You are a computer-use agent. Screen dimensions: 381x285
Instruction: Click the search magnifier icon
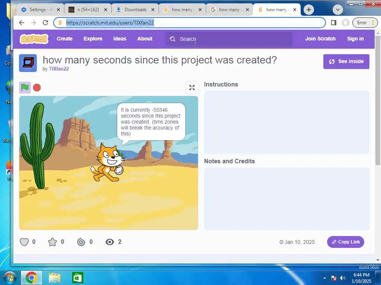click(173, 39)
